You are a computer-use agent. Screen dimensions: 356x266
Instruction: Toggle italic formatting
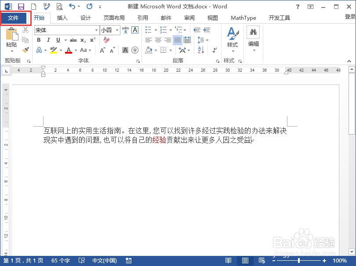tap(48, 40)
